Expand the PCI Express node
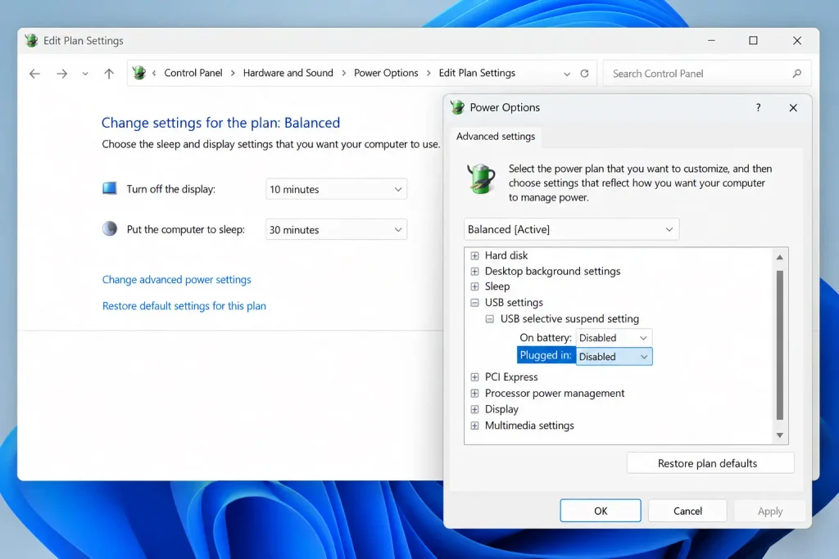Image resolution: width=839 pixels, height=559 pixels. (x=474, y=377)
